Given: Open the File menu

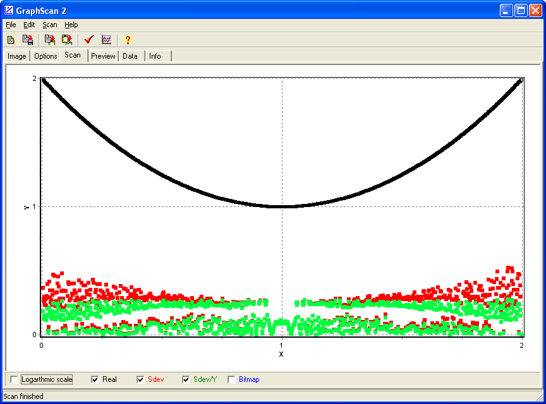Looking at the screenshot, I should 11,25.
